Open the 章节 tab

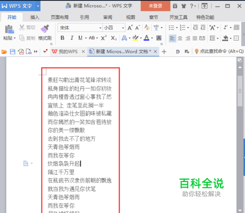(x=153, y=17)
